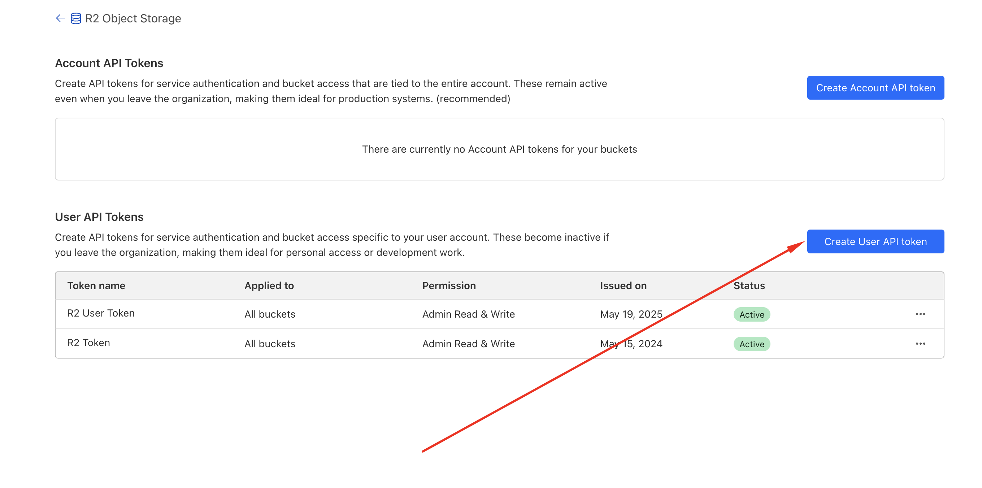The width and height of the screenshot is (982, 488).
Task: Click the back arrow icon
Action: 60,18
